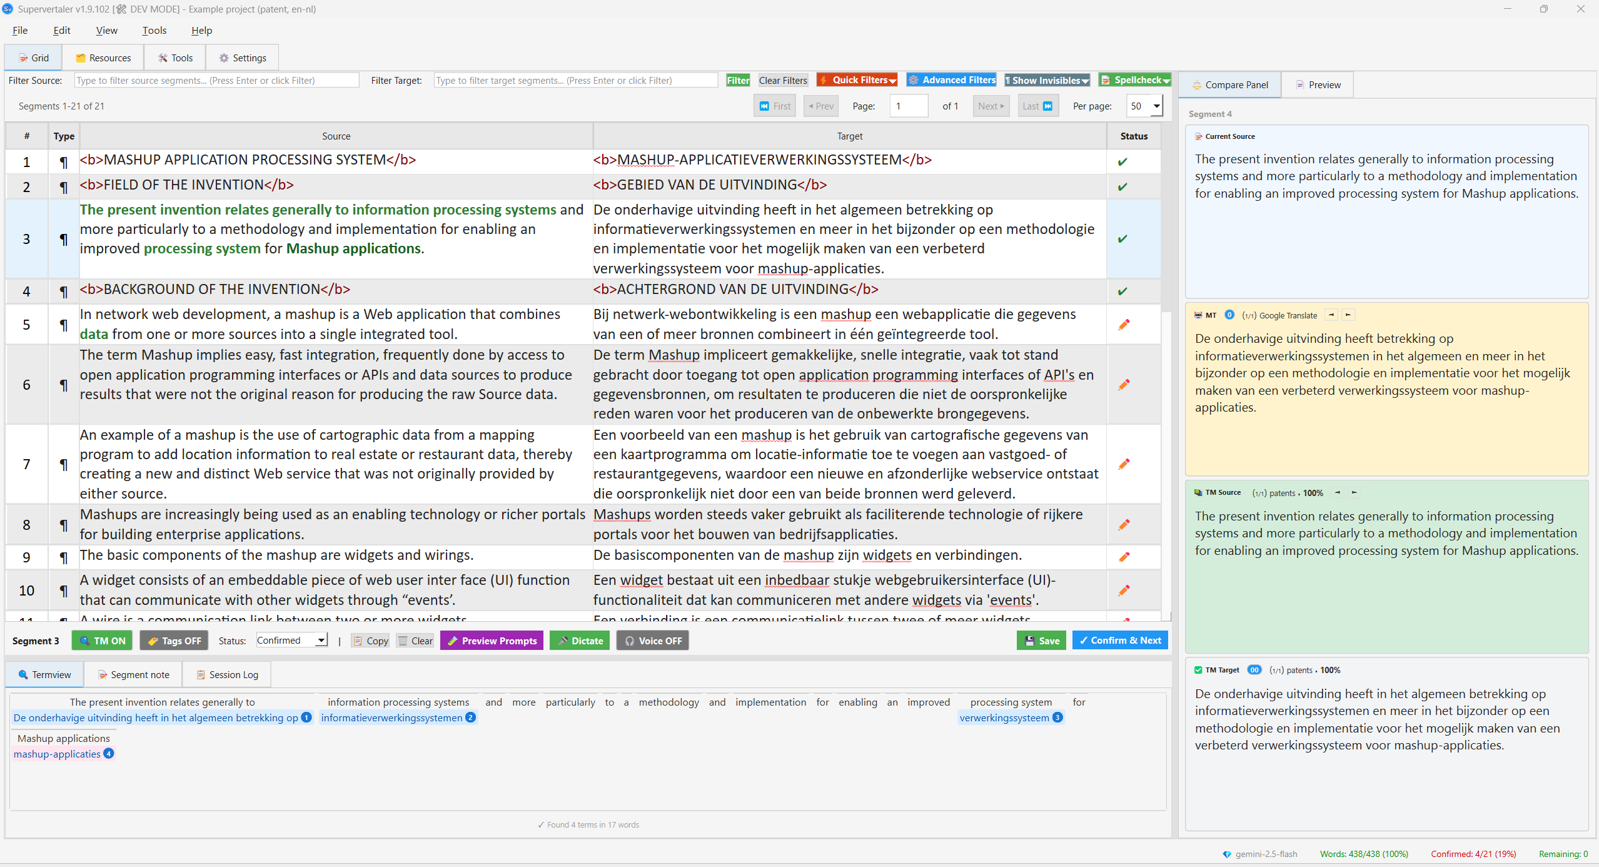
Task: Open the Status dropdown showing Confirmed
Action: [x=291, y=640]
